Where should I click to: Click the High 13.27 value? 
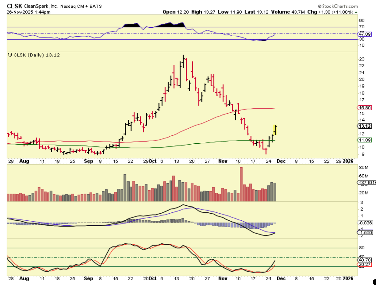204,12
